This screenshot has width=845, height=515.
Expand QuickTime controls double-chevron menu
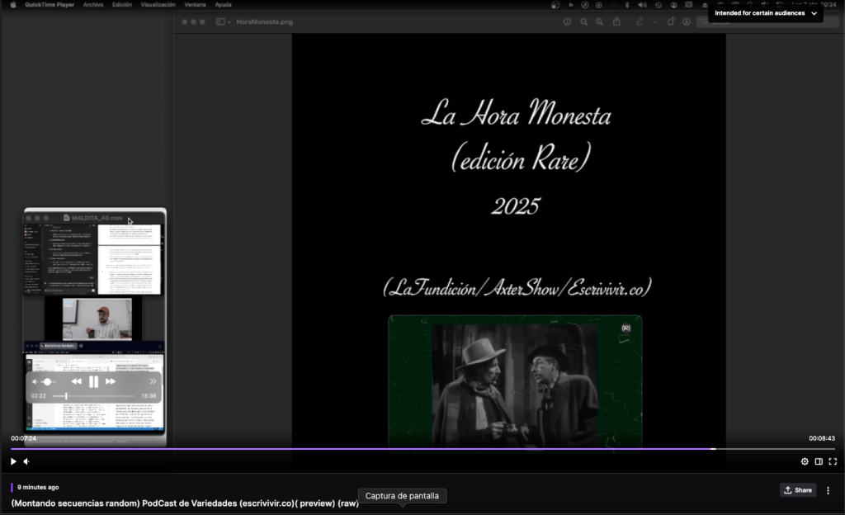tap(153, 381)
